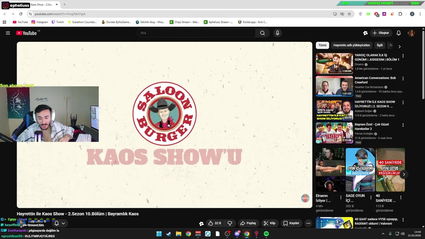Open the Elraenn channel link

tap(359, 64)
